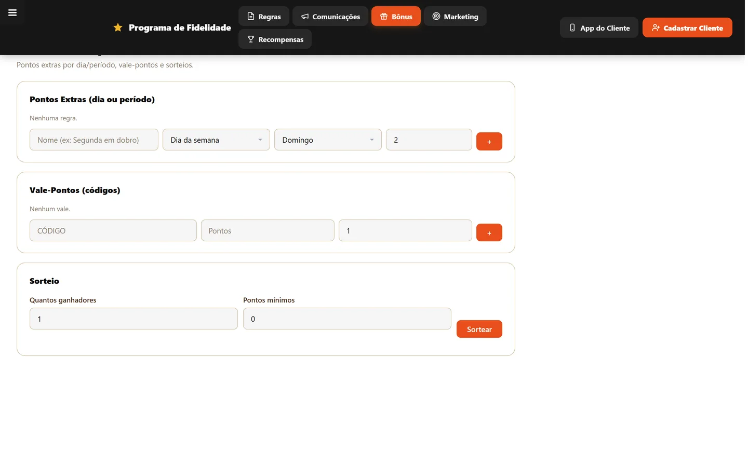Click the gift icon in Bônus

(384, 17)
